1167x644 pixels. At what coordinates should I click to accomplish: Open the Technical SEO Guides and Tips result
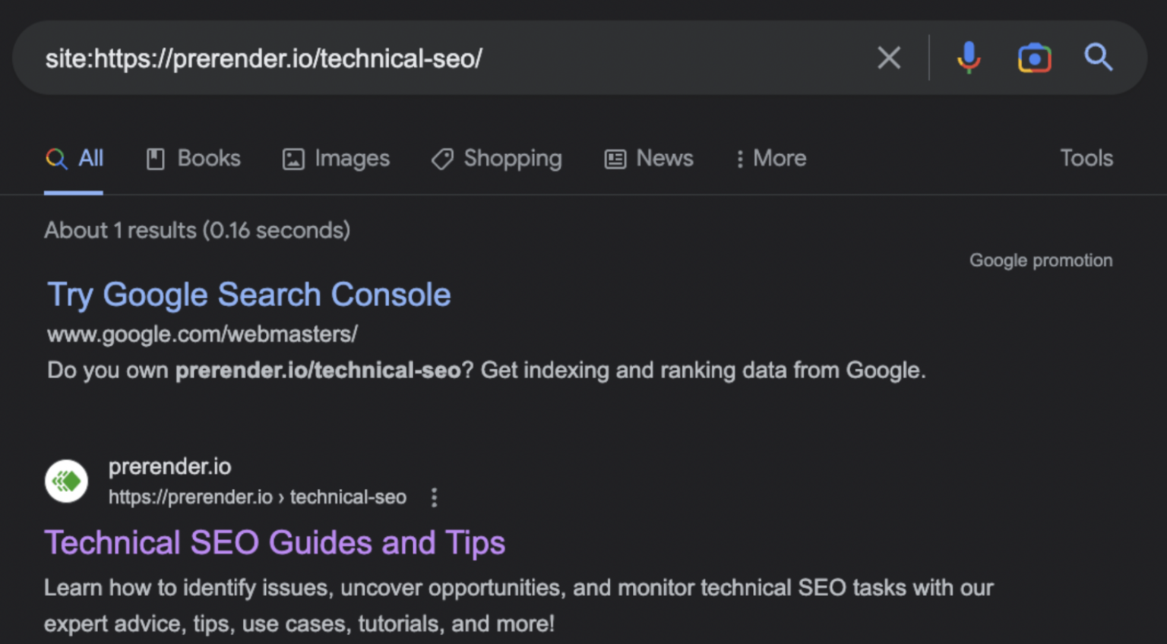275,542
